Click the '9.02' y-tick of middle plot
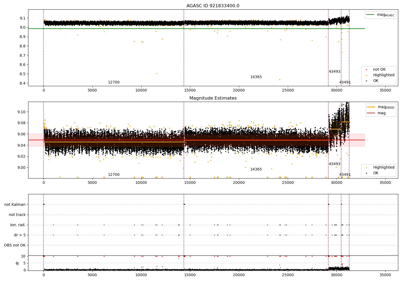 (22, 156)
